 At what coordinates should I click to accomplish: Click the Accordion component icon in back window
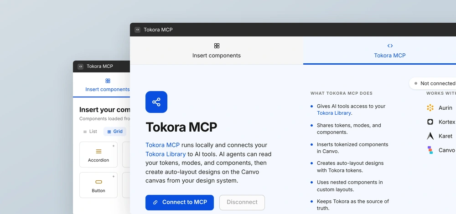pyautogui.click(x=98, y=151)
